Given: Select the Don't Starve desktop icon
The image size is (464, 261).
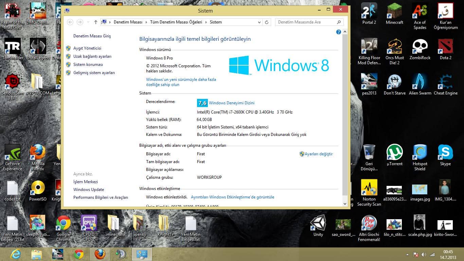Looking at the screenshot, I should click(394, 85).
